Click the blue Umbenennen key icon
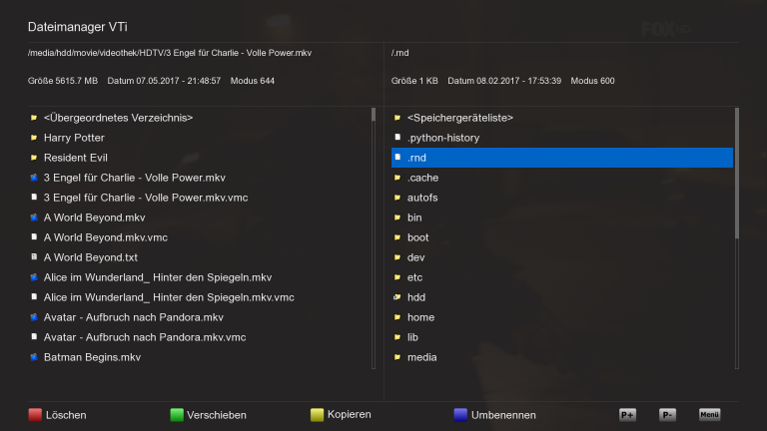 click(459, 414)
